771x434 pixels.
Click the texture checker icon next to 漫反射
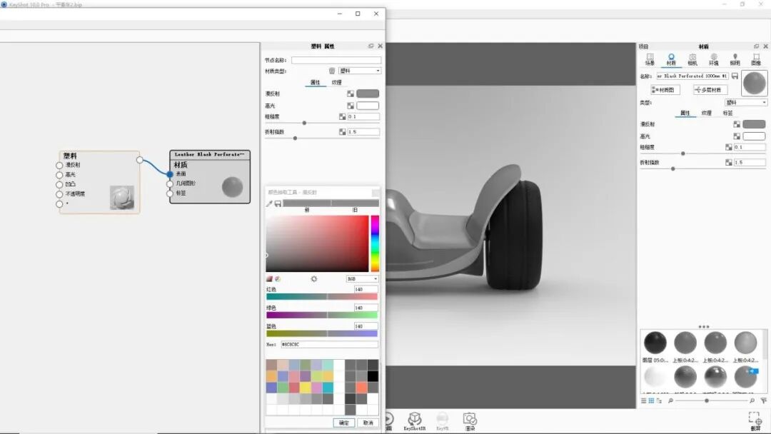(x=351, y=94)
